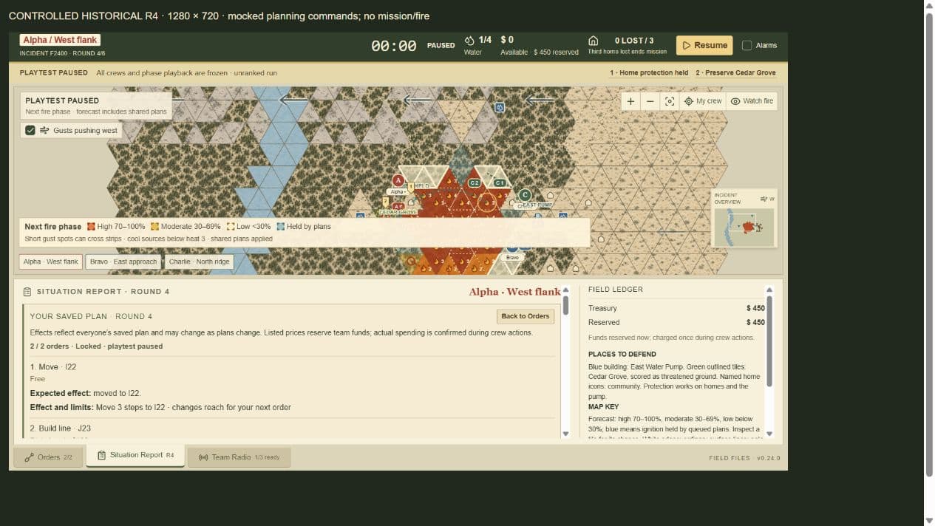Toggle Watch fire view
This screenshot has width=935, height=526.
(752, 101)
